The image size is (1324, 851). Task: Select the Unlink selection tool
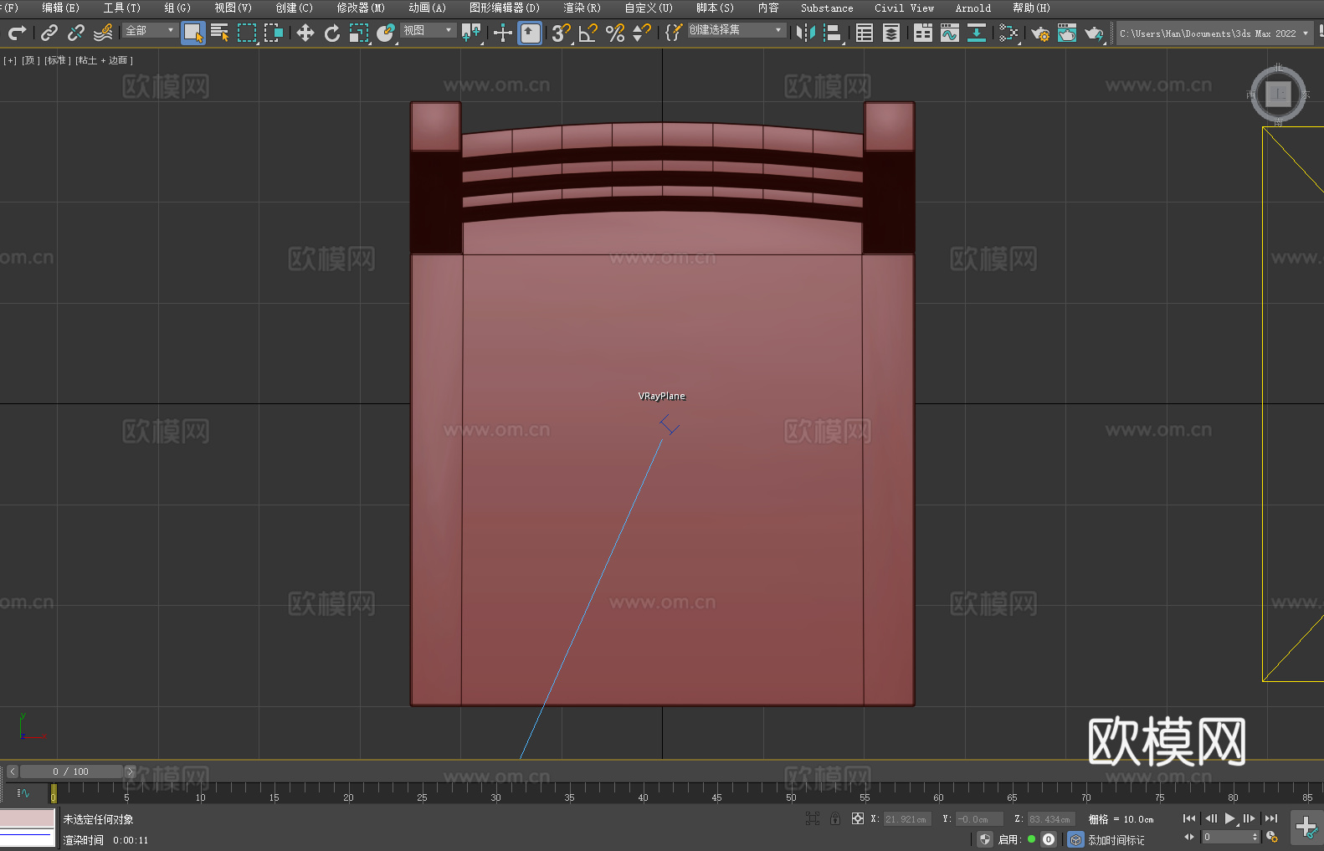76,33
